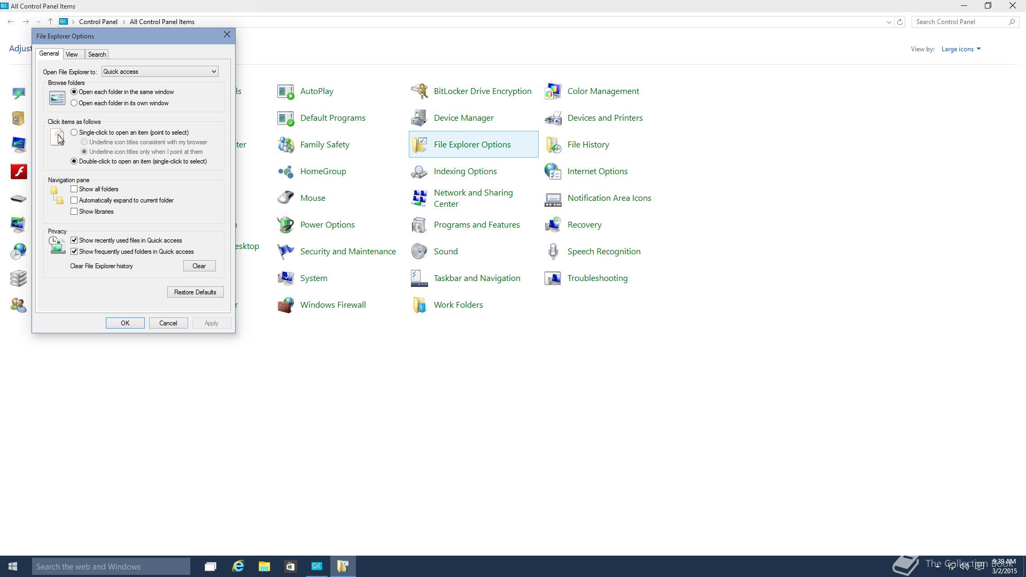Screen dimensions: 1026x577
Task: Click the Default Programs icon
Action: (x=286, y=118)
